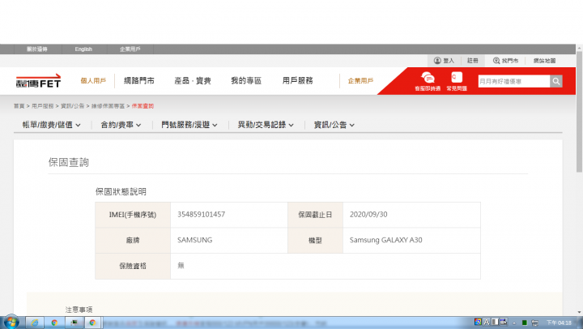Click 維修保固專區 in the breadcrumb
This screenshot has height=329, width=583.
tap(108, 106)
